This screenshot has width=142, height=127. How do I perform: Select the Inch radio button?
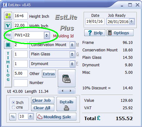(x=13, y=103)
